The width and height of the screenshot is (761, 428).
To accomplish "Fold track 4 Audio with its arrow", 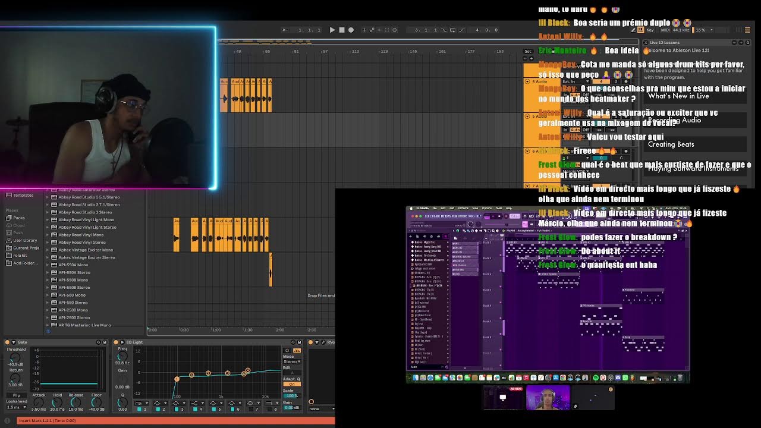I will point(527,81).
